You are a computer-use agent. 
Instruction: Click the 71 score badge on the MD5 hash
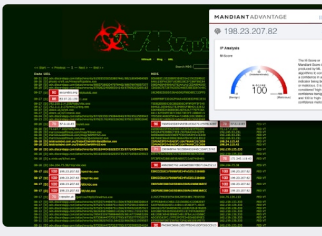[x=156, y=149]
